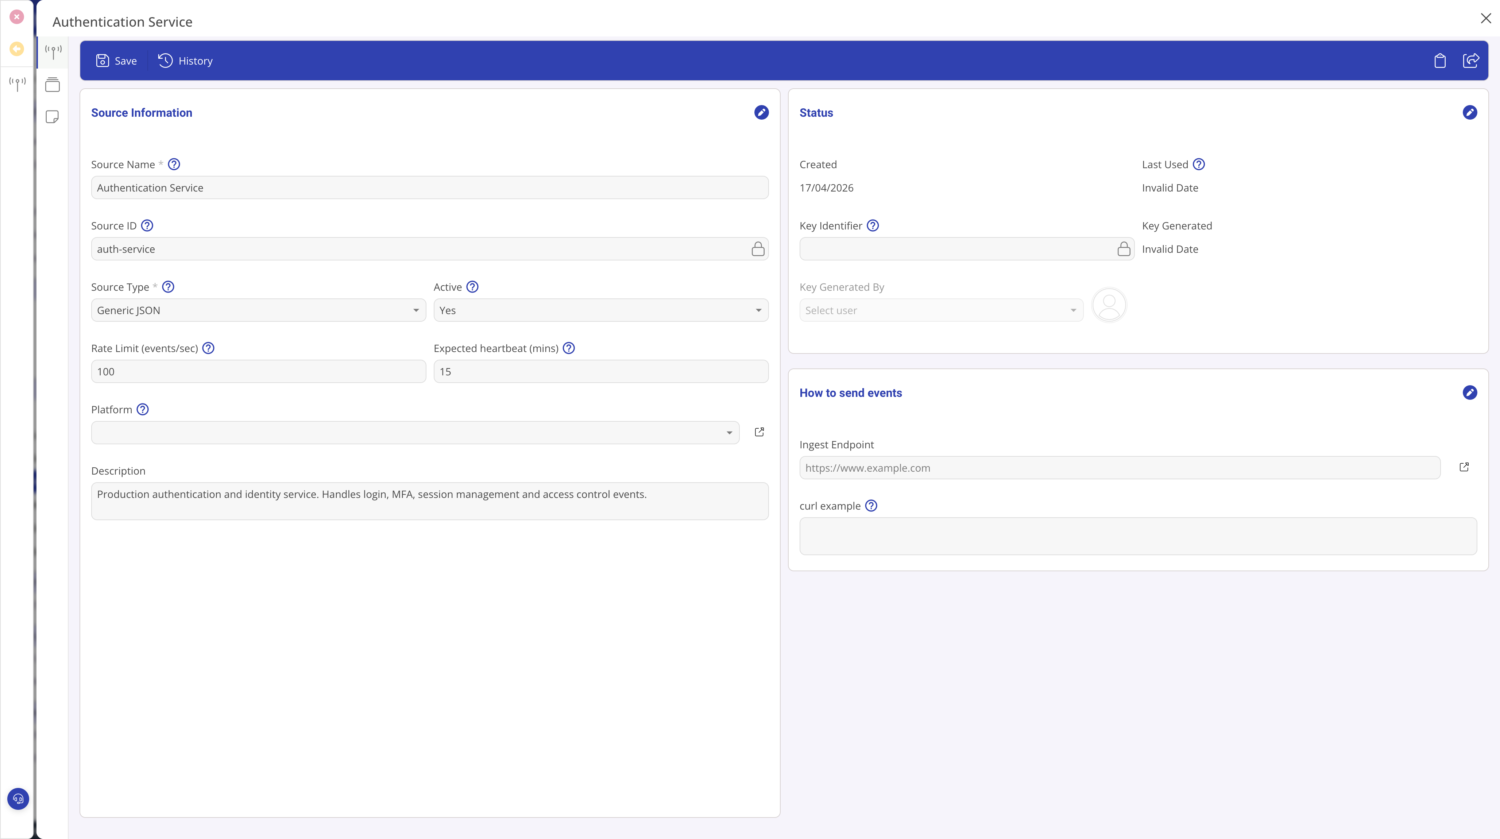This screenshot has width=1500, height=839.
Task: Switch to the archive panel tab in sidebar
Action: [53, 84]
